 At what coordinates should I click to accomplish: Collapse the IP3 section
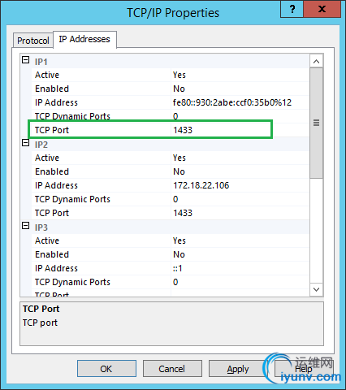pyautogui.click(x=25, y=226)
